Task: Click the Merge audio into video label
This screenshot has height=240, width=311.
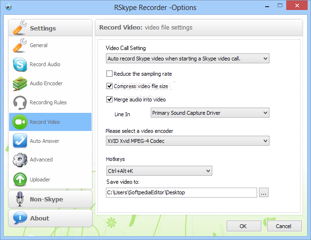Action: [x=140, y=100]
